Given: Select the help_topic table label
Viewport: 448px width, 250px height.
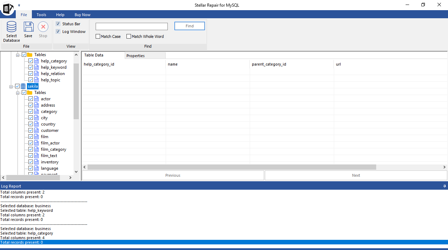Looking at the screenshot, I should [50, 80].
